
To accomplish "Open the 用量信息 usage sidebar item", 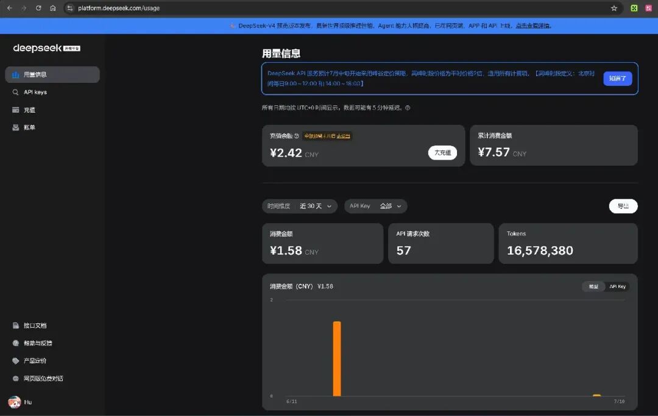I will (x=52, y=75).
